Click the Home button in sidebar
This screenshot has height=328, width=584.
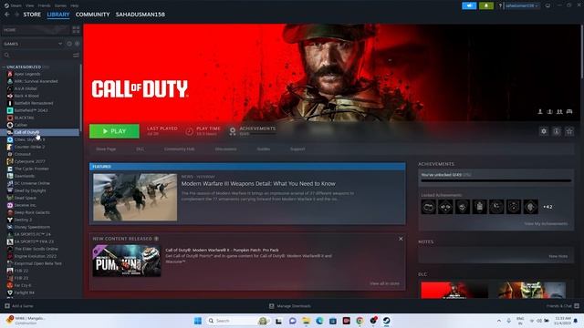[x=36, y=30]
